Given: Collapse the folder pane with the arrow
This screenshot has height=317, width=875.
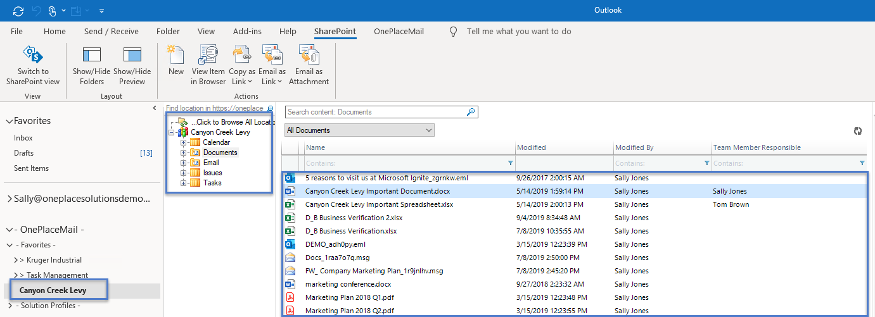Looking at the screenshot, I should (x=155, y=108).
